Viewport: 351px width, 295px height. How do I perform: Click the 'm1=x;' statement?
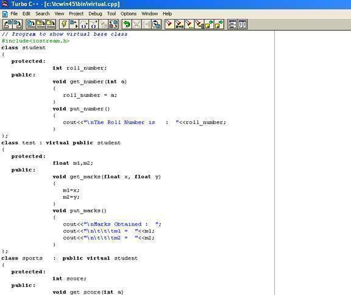coord(71,190)
